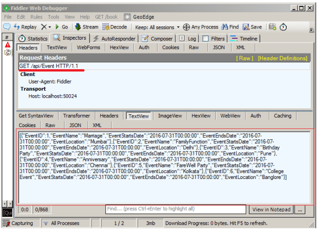Open the ImageView response tab
This screenshot has width=318, height=230.
[170, 116]
